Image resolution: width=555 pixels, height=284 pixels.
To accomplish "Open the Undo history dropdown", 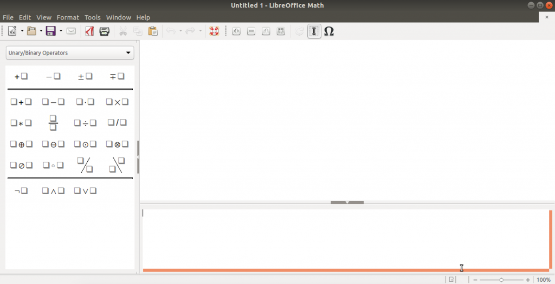I will pyautogui.click(x=180, y=31).
